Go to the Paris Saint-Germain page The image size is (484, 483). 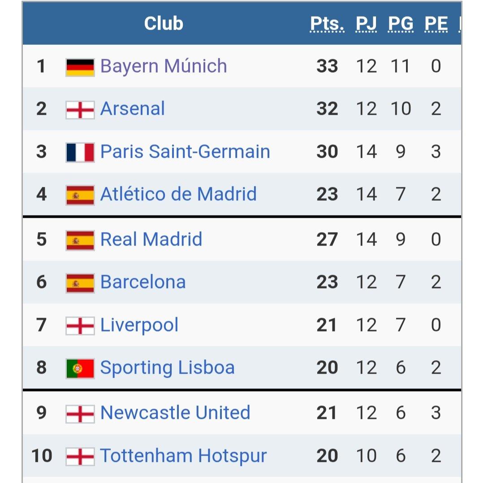tap(185, 151)
